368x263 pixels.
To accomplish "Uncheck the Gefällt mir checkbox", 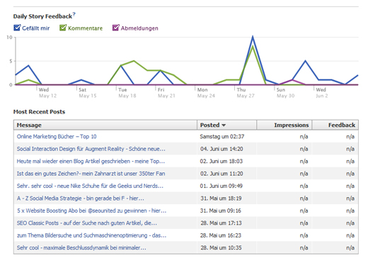I will pyautogui.click(x=17, y=28).
